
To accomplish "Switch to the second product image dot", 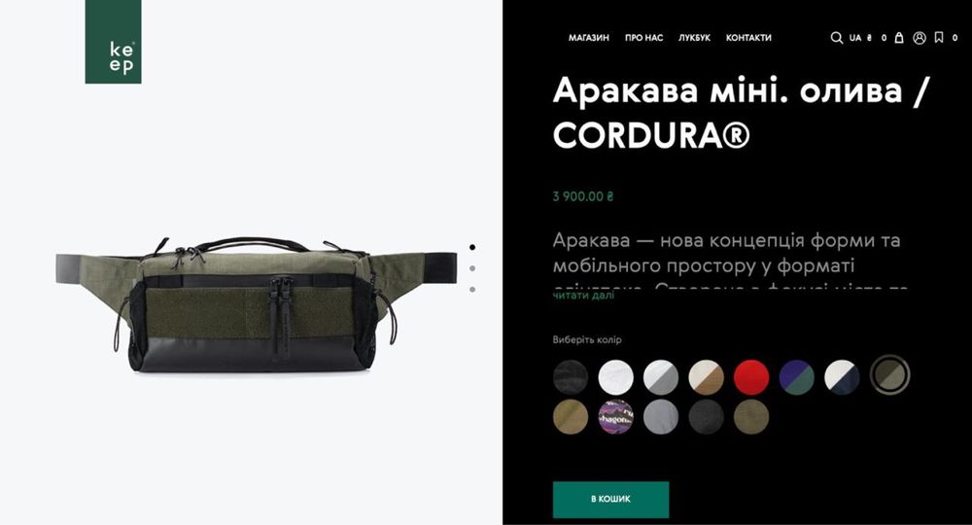I will pyautogui.click(x=472, y=268).
